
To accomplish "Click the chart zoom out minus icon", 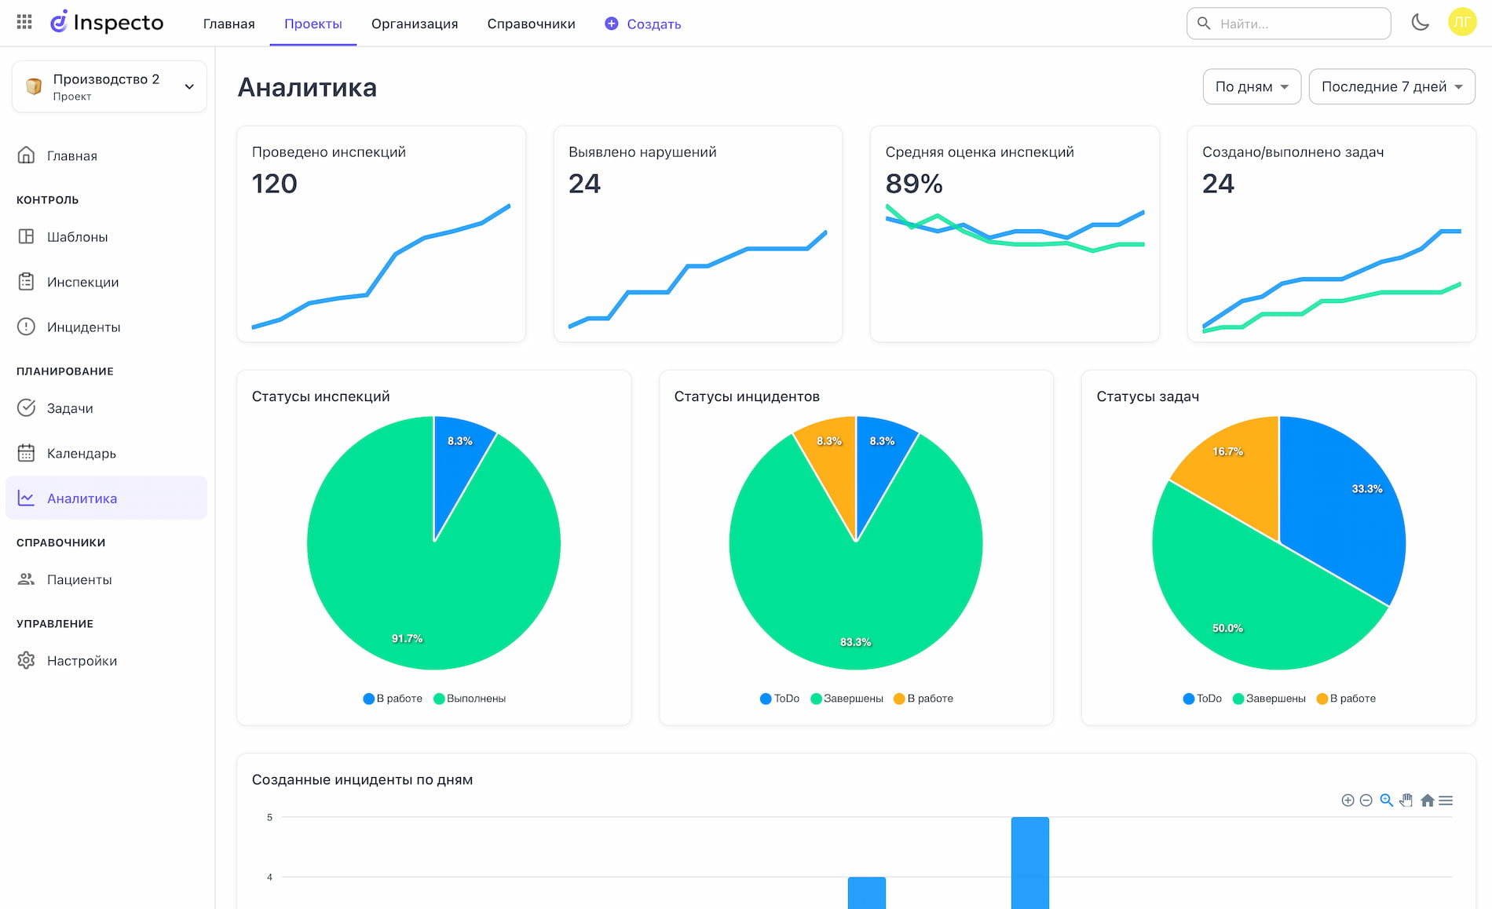I will coord(1366,800).
